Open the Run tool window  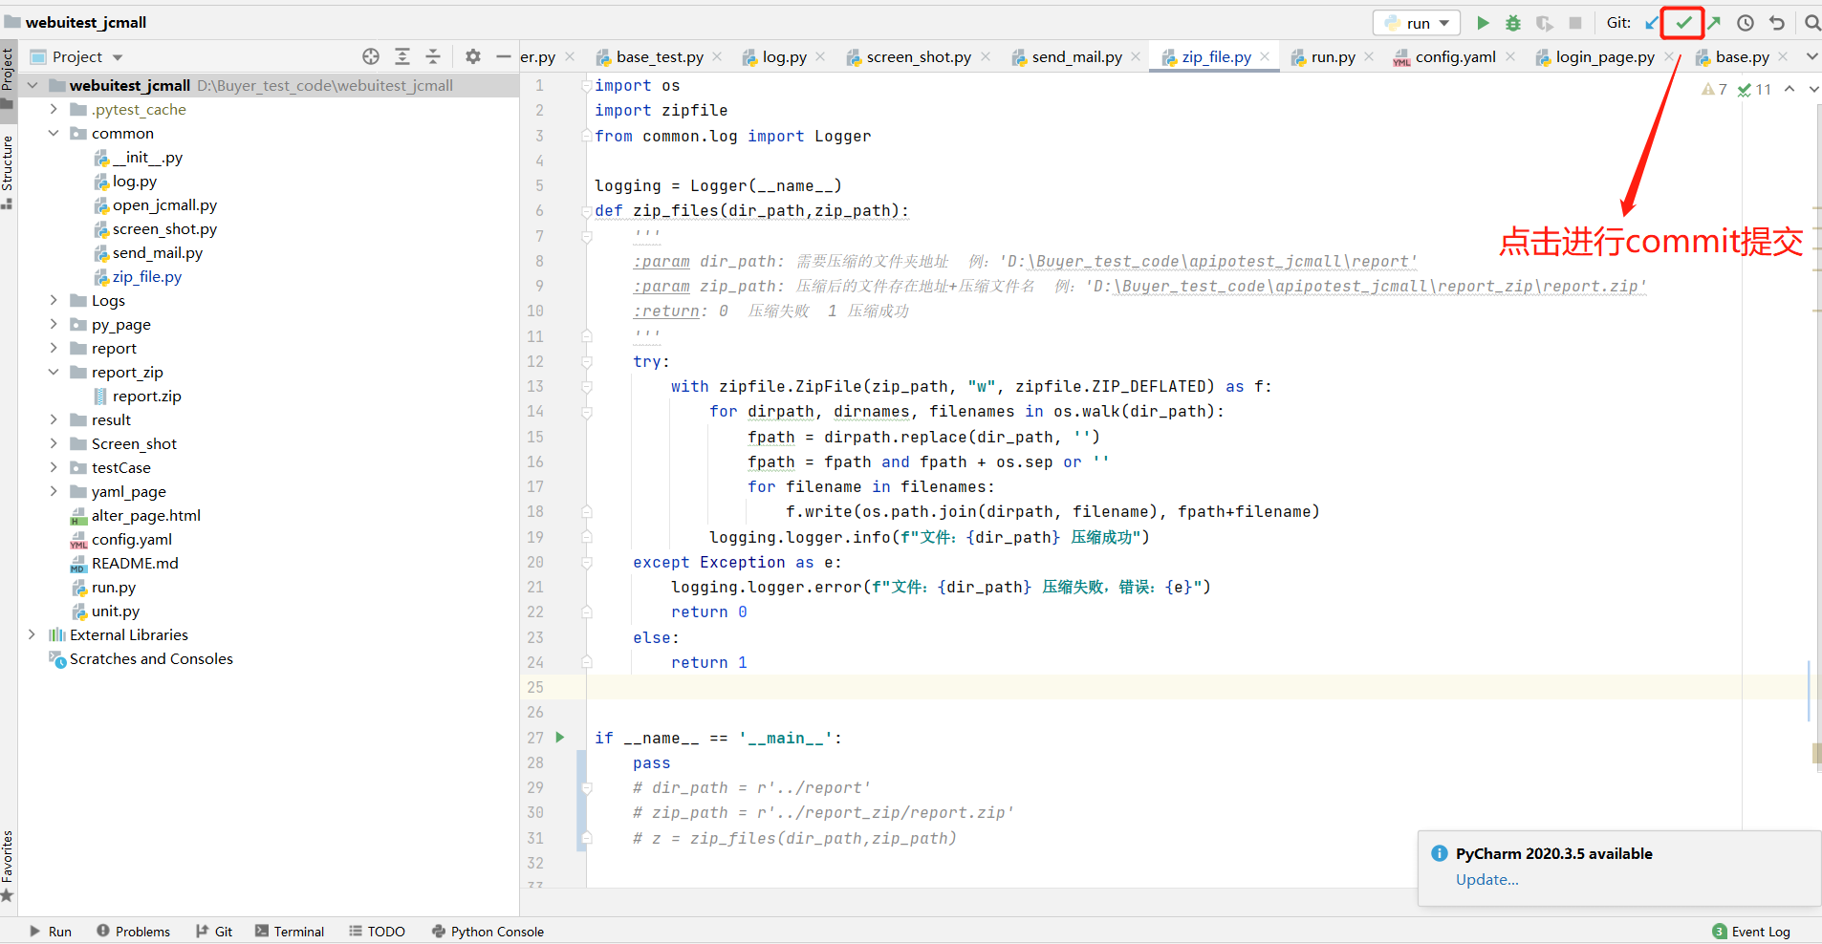click(x=51, y=931)
